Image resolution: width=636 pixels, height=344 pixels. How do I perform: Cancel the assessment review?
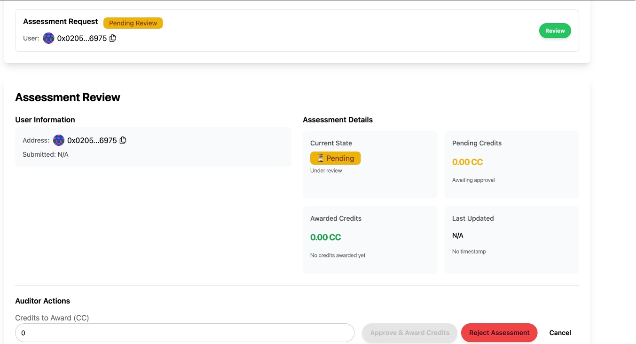[560, 333]
